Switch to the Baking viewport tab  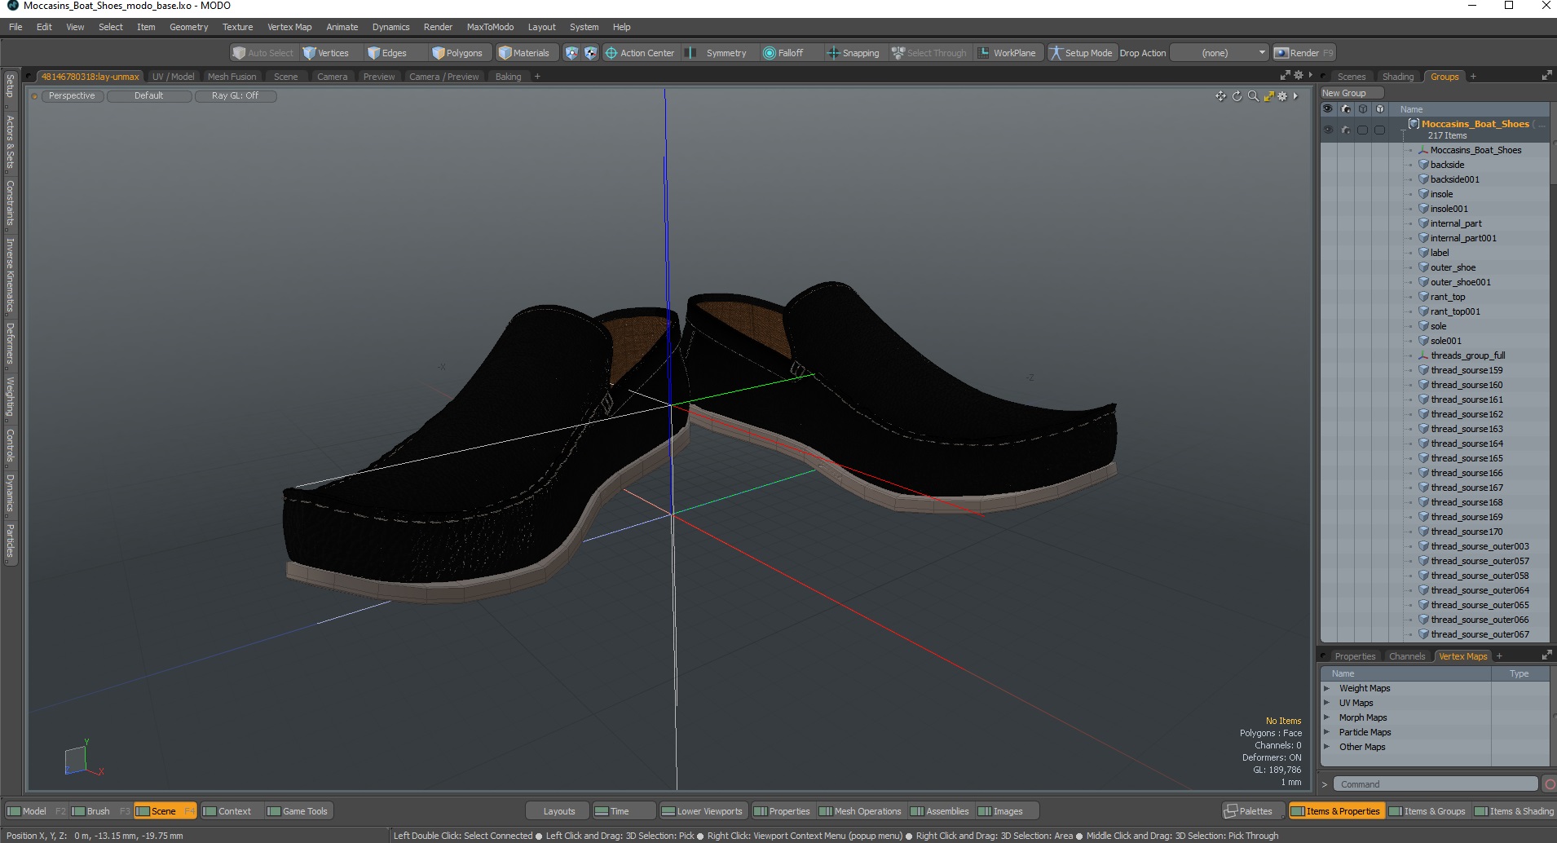pos(508,77)
